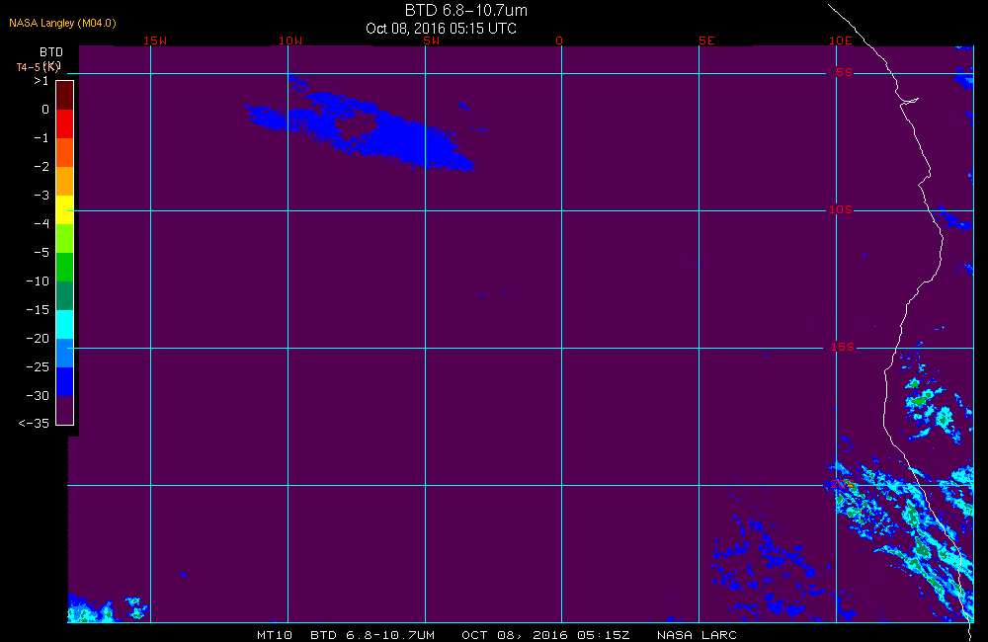Click the 'NASA Langley (M04.0)' label
Viewport: 988px width, 642px height.
[x=62, y=23]
